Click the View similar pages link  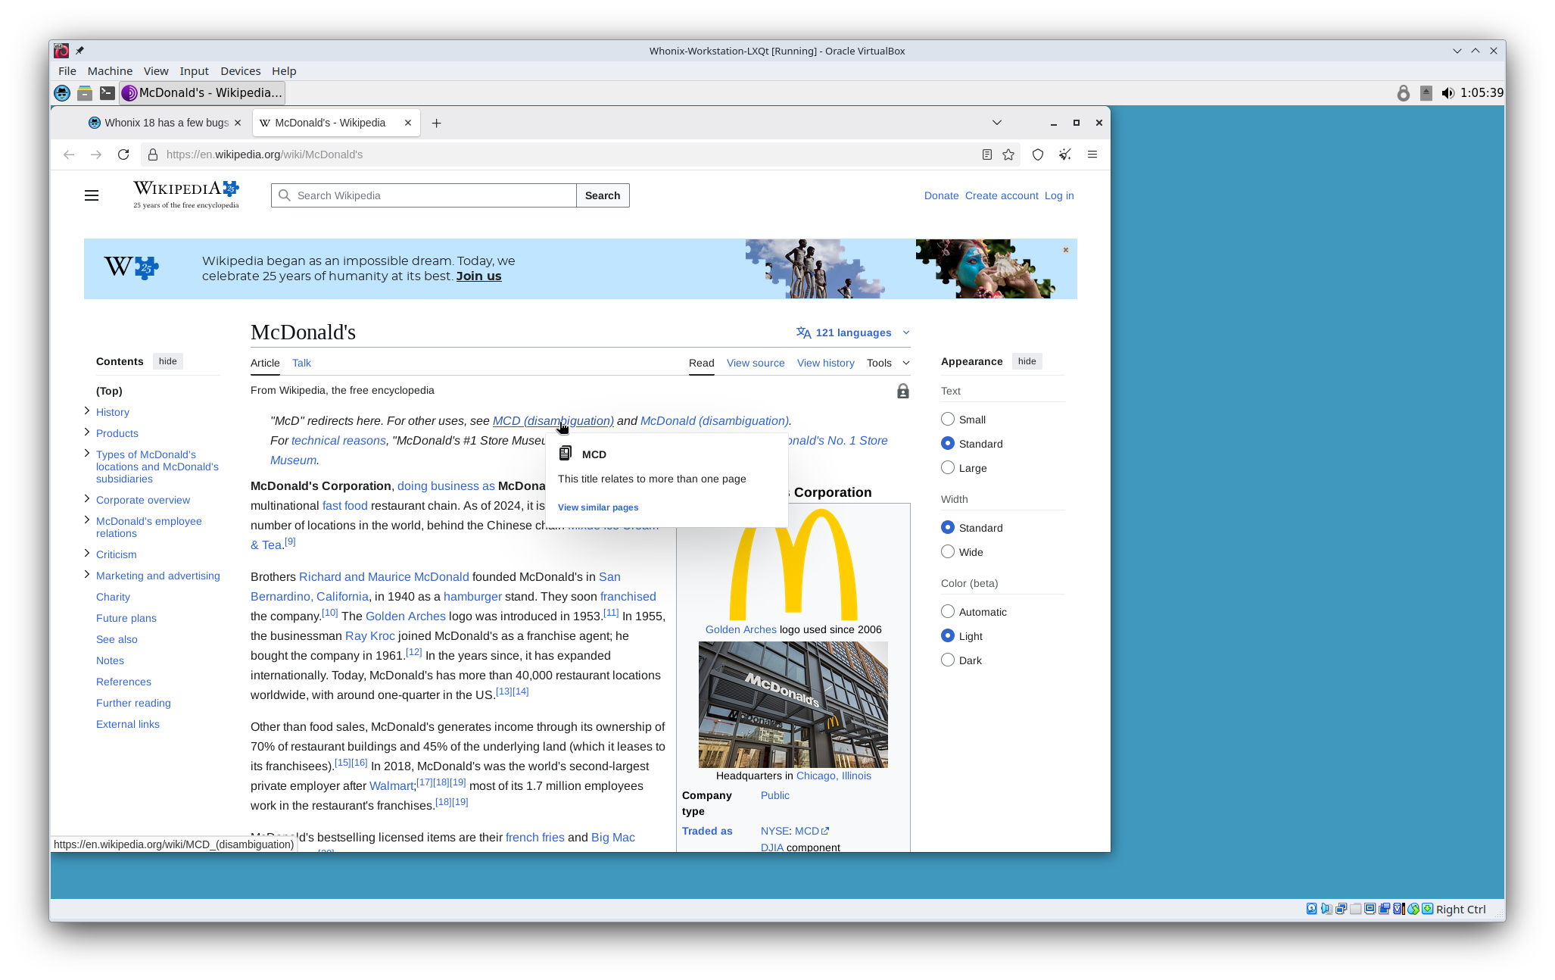coord(598,507)
